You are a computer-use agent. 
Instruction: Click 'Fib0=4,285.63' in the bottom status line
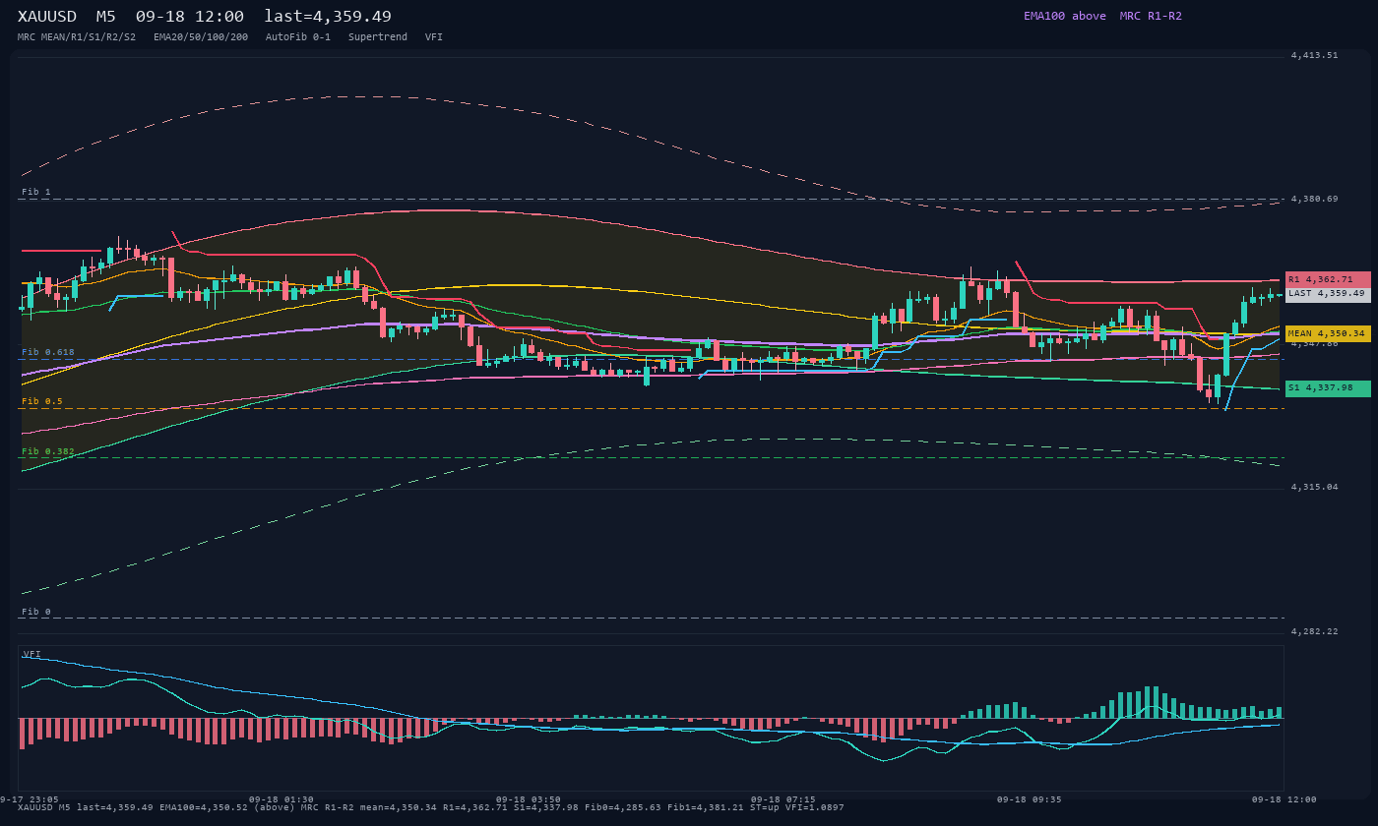pyautogui.click(x=625, y=808)
